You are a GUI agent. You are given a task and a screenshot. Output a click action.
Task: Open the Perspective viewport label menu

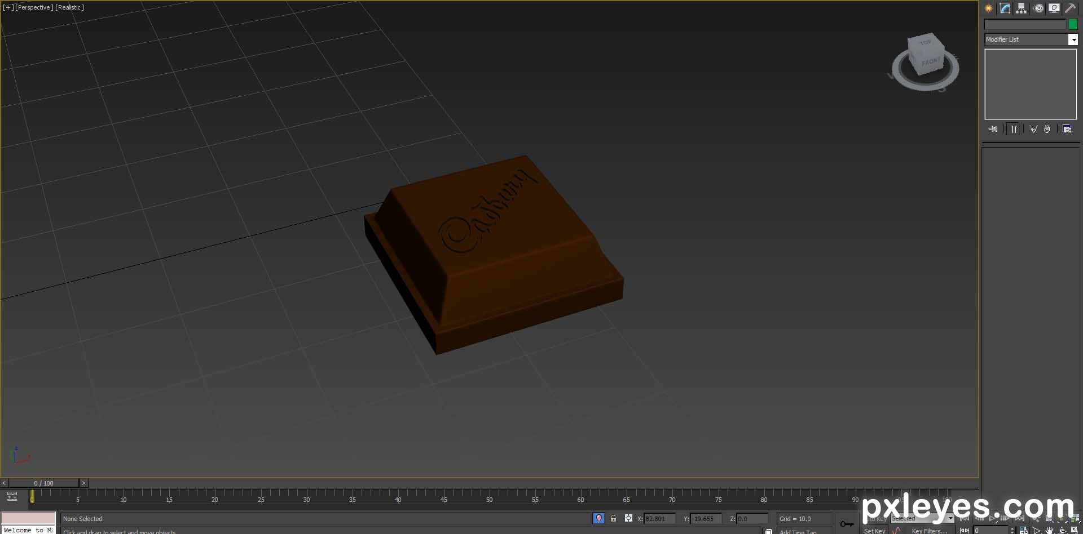pos(34,7)
